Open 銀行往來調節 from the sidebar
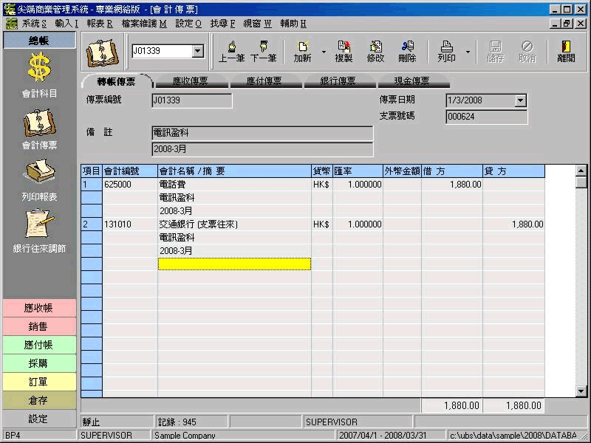The height and width of the screenshot is (443, 591). point(38,227)
